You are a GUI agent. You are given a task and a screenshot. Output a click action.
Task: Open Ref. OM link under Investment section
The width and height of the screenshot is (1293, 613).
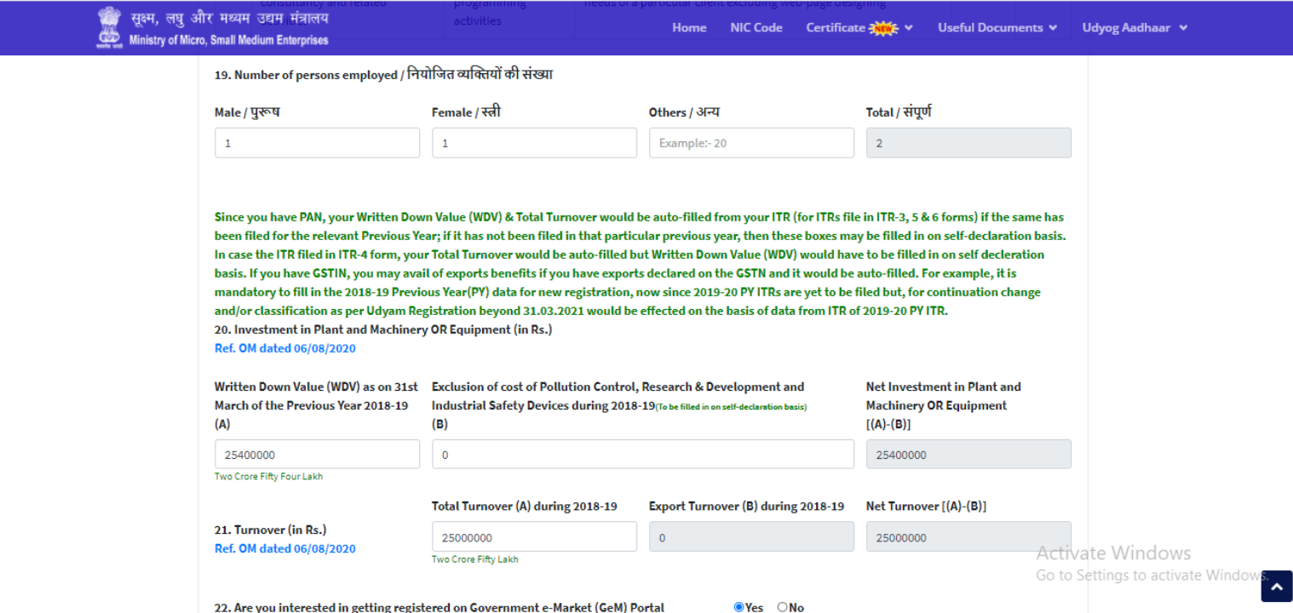point(284,348)
